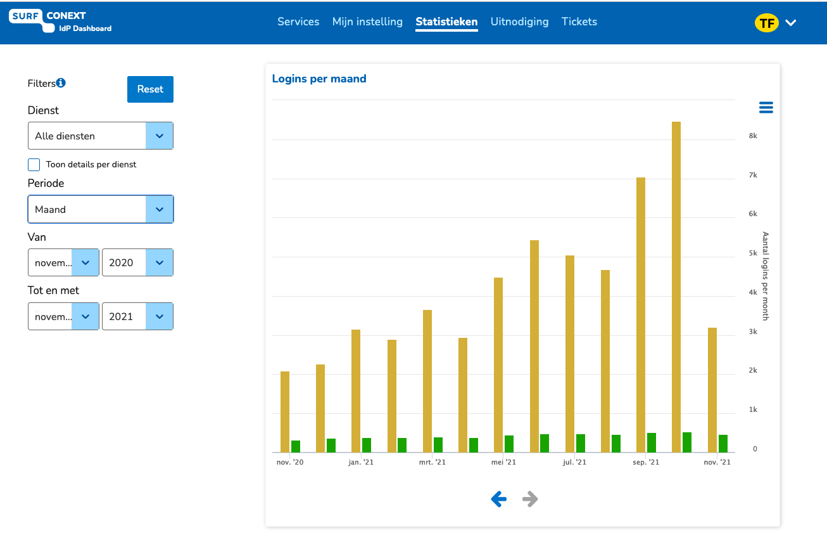Open the Tot en met month dropdown
This screenshot has width=827, height=547.
click(x=63, y=316)
